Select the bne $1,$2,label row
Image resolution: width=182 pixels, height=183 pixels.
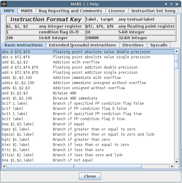click(88, 160)
